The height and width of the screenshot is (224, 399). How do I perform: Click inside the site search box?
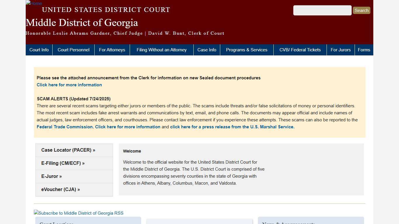click(322, 10)
